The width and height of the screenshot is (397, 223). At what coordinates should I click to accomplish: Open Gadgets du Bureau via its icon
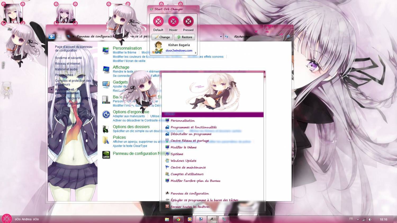click(x=106, y=84)
